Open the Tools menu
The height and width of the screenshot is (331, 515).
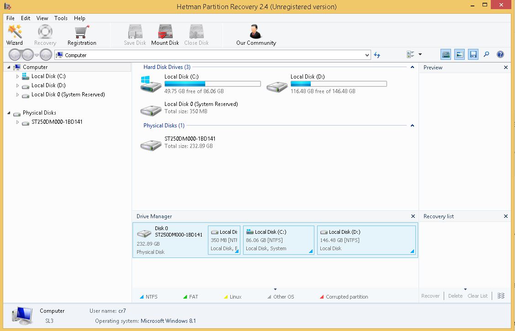tap(61, 18)
